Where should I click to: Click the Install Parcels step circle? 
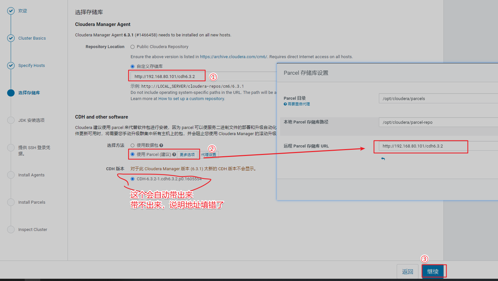tap(11, 202)
